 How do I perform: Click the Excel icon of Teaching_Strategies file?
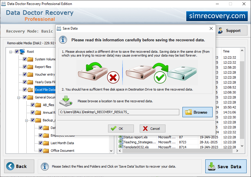[x=121, y=142]
